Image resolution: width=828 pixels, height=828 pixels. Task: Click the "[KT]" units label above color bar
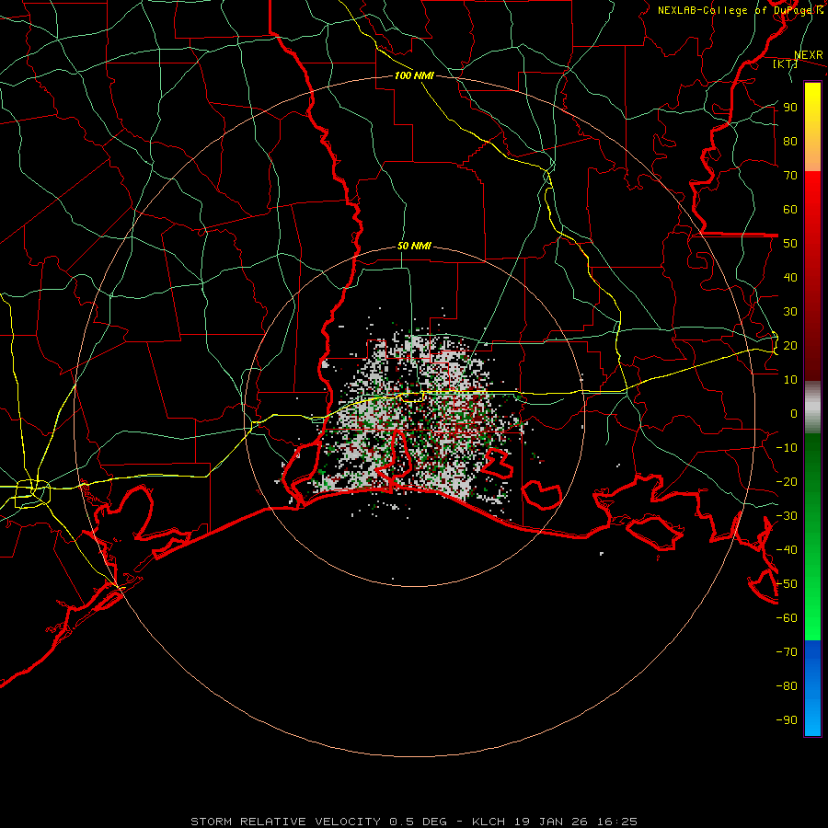(x=786, y=63)
